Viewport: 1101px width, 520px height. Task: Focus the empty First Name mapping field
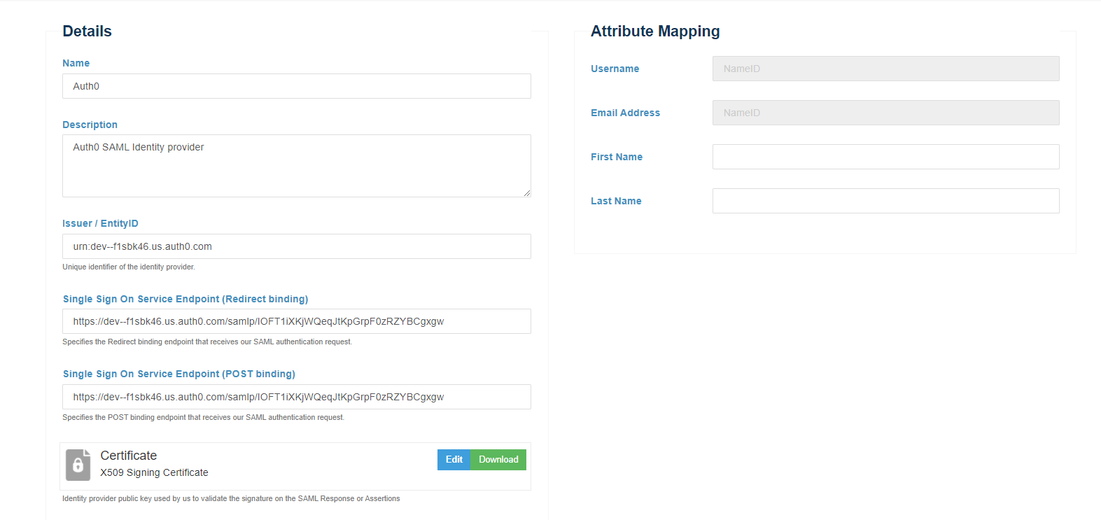[885, 157]
